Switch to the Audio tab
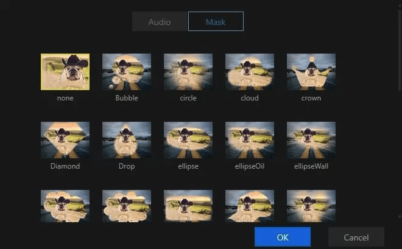Image resolution: width=402 pixels, height=249 pixels. (x=160, y=21)
